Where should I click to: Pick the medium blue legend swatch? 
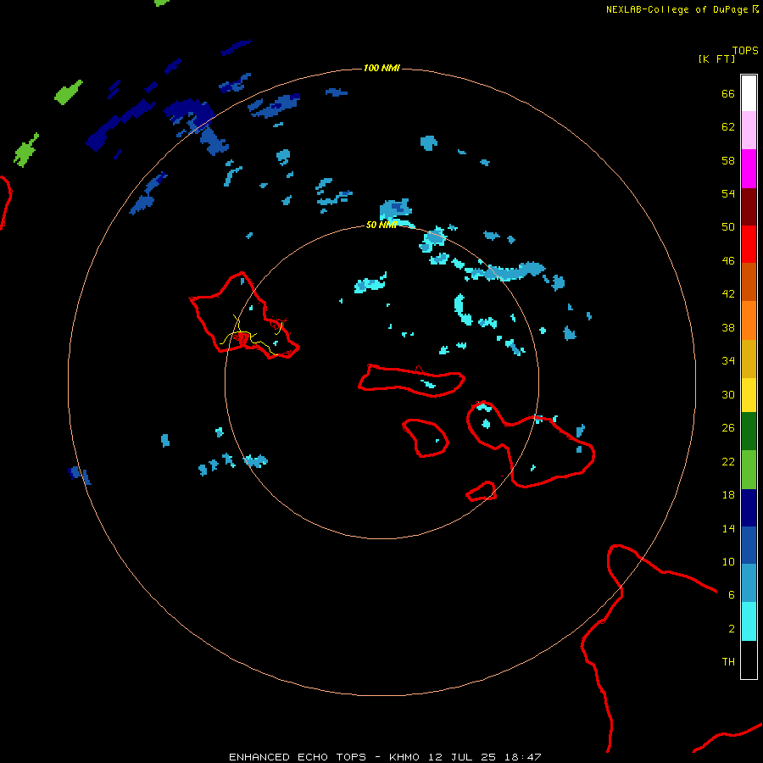click(749, 545)
